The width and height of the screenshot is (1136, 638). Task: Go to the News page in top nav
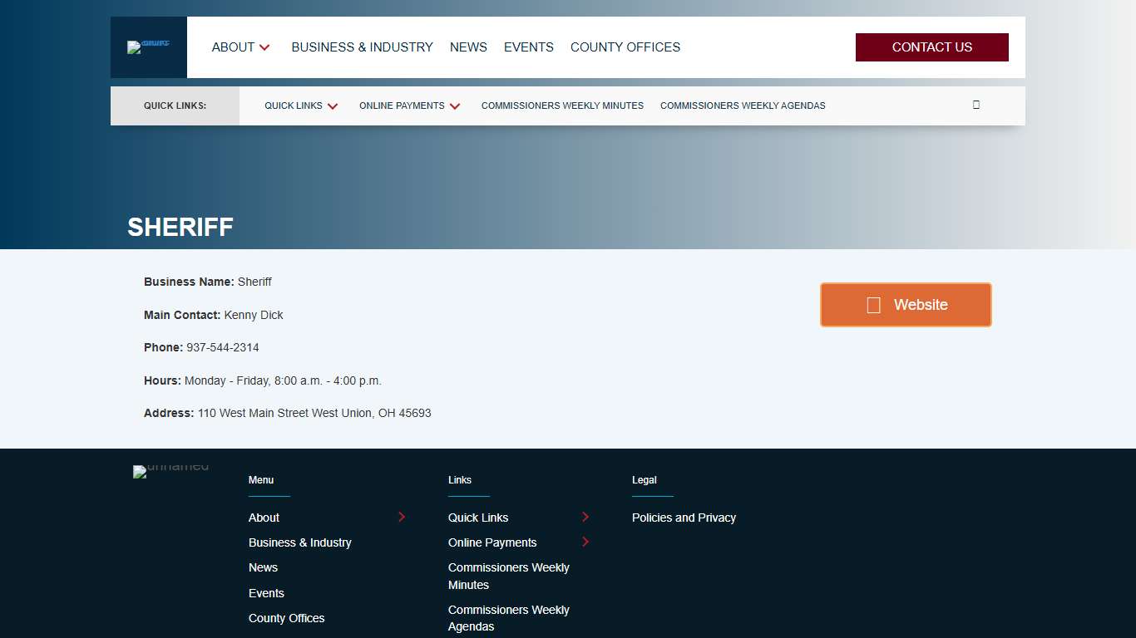(x=468, y=47)
